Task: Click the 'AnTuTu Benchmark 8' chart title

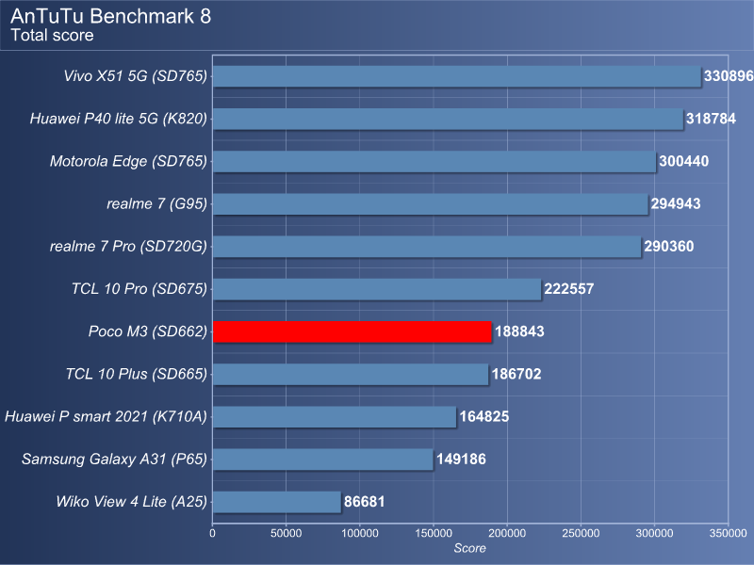Action: pos(110,16)
